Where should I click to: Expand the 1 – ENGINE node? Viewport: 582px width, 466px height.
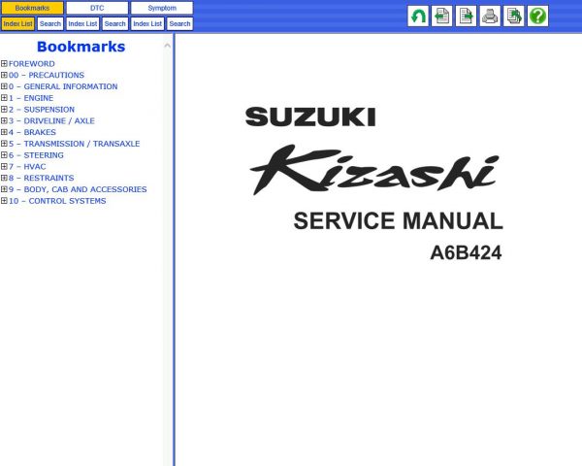pyautogui.click(x=4, y=98)
